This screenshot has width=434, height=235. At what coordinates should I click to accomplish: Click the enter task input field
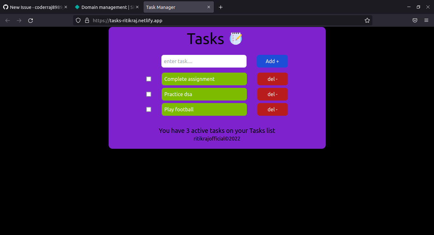click(x=204, y=61)
